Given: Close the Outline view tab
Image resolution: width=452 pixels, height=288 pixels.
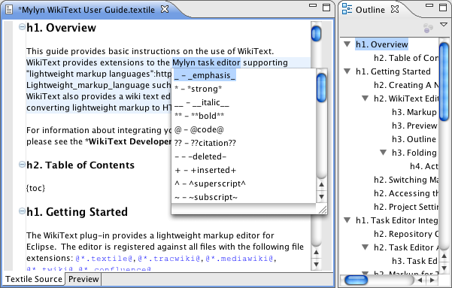Looking at the screenshot, I should pos(395,9).
